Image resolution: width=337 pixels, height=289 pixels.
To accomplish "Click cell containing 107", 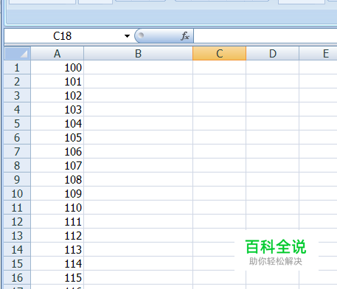I will coord(57,165).
